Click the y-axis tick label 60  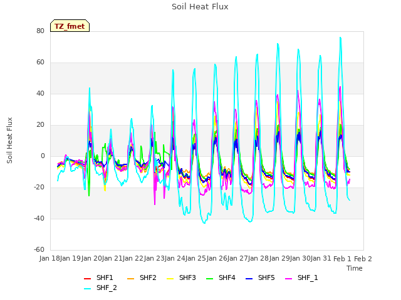[x=40, y=62]
